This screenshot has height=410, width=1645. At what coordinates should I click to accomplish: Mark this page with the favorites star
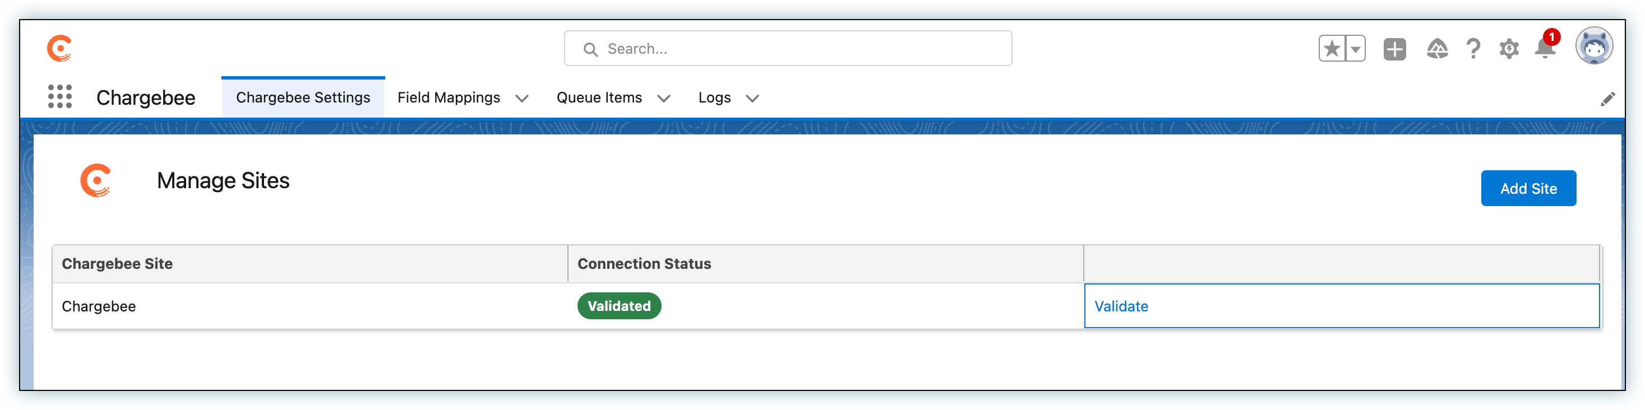(1331, 48)
